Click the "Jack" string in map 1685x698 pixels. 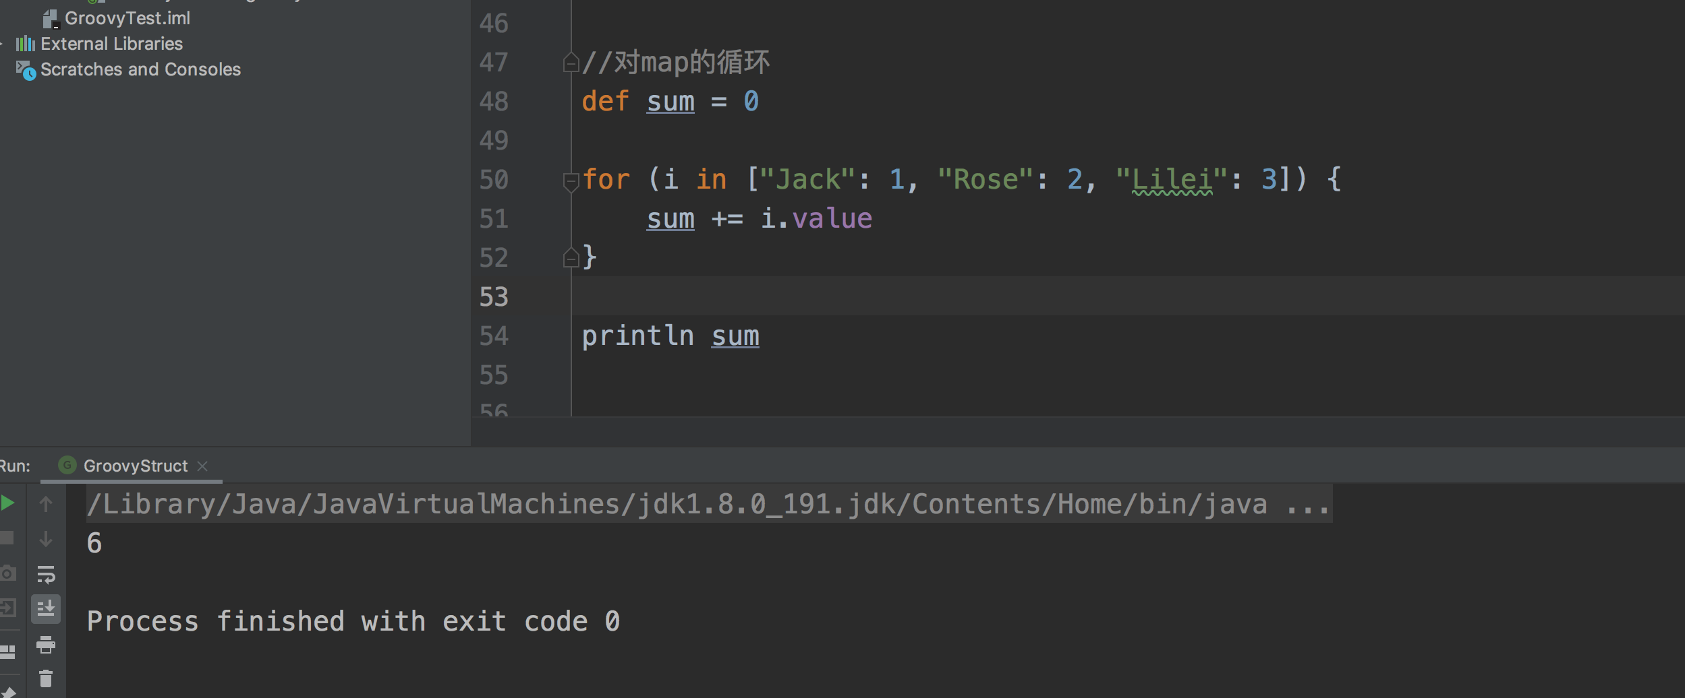(x=807, y=179)
